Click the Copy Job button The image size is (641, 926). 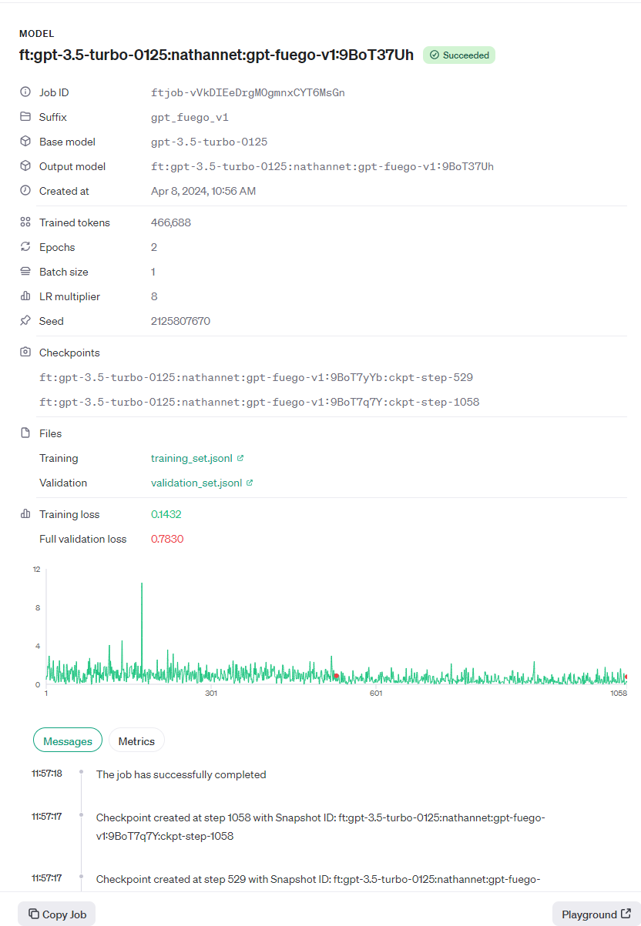coord(57,914)
